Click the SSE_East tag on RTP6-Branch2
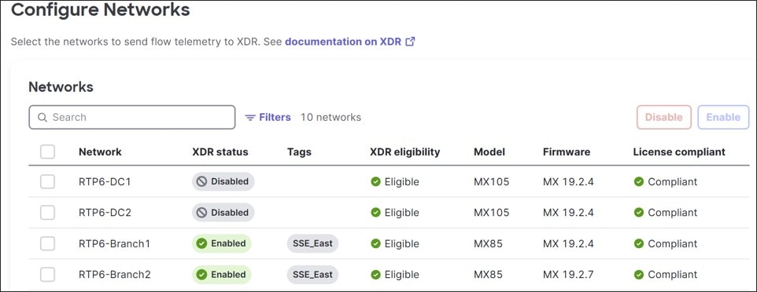 312,274
